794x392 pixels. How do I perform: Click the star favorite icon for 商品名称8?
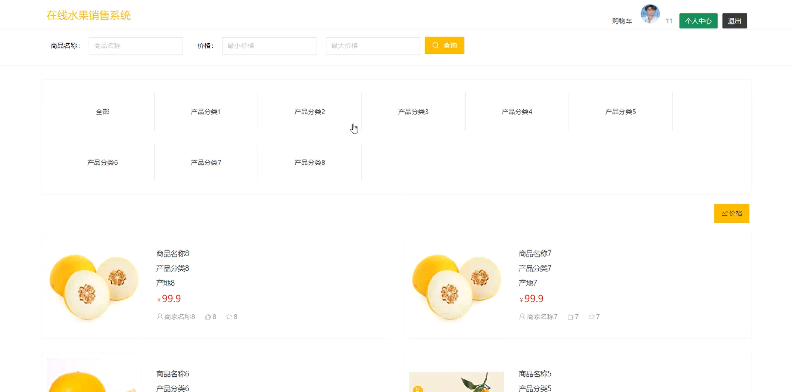(229, 317)
